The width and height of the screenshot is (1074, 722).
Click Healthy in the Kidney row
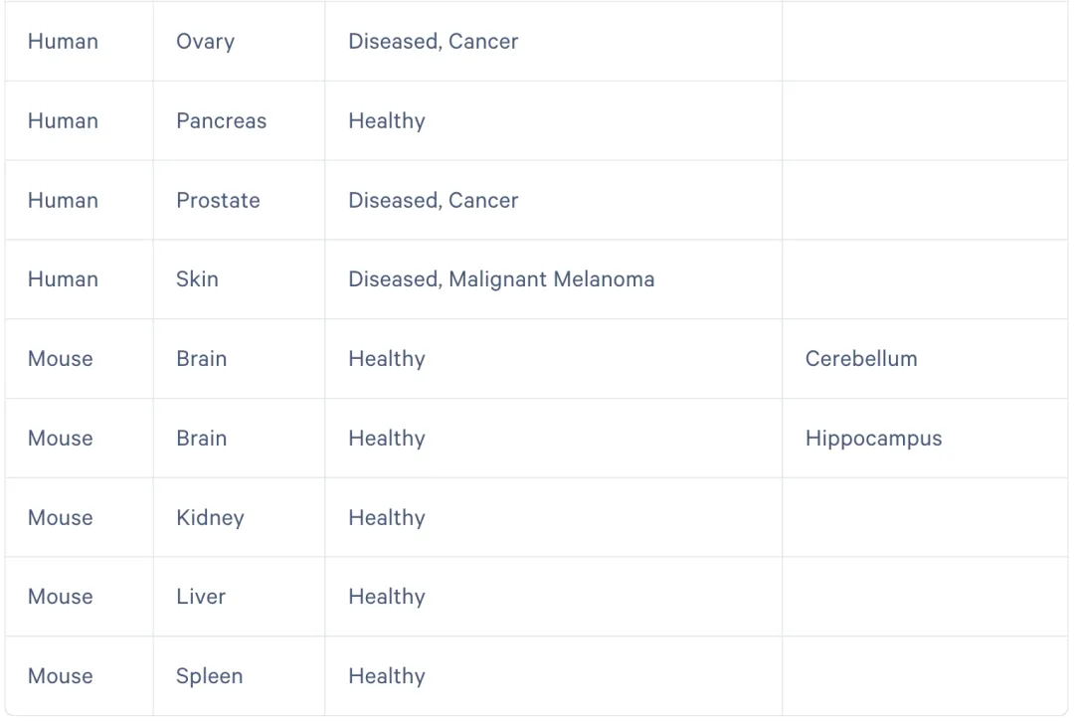(x=386, y=518)
